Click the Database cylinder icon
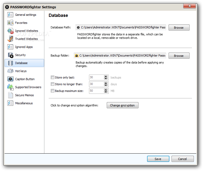203x171 pixels. point(10,63)
